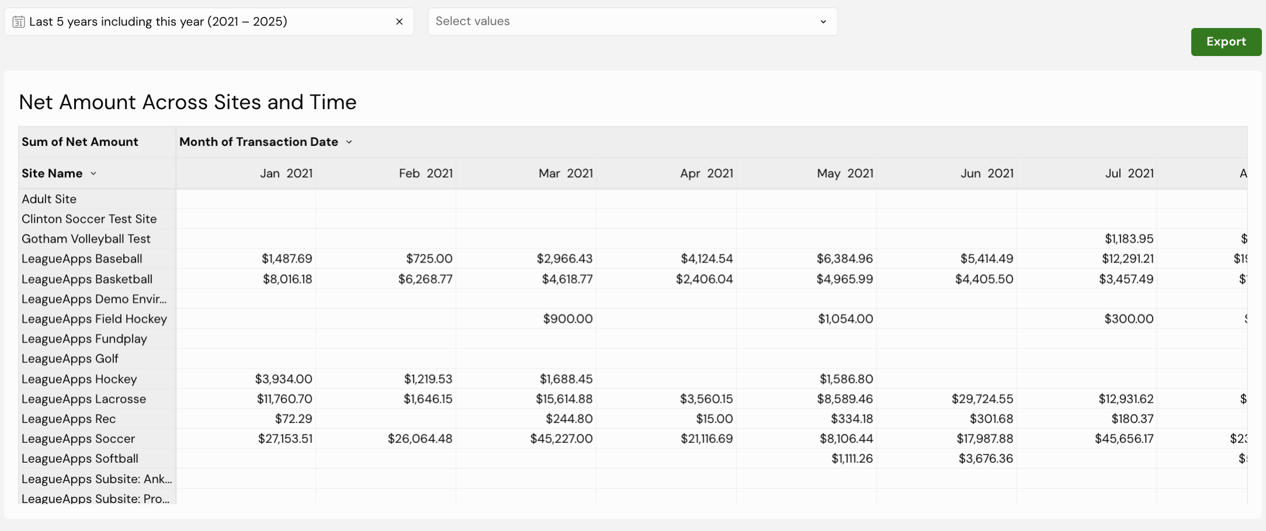1266x531 pixels.
Task: Click the LeagueApps Baseball row label
Action: tap(82, 258)
